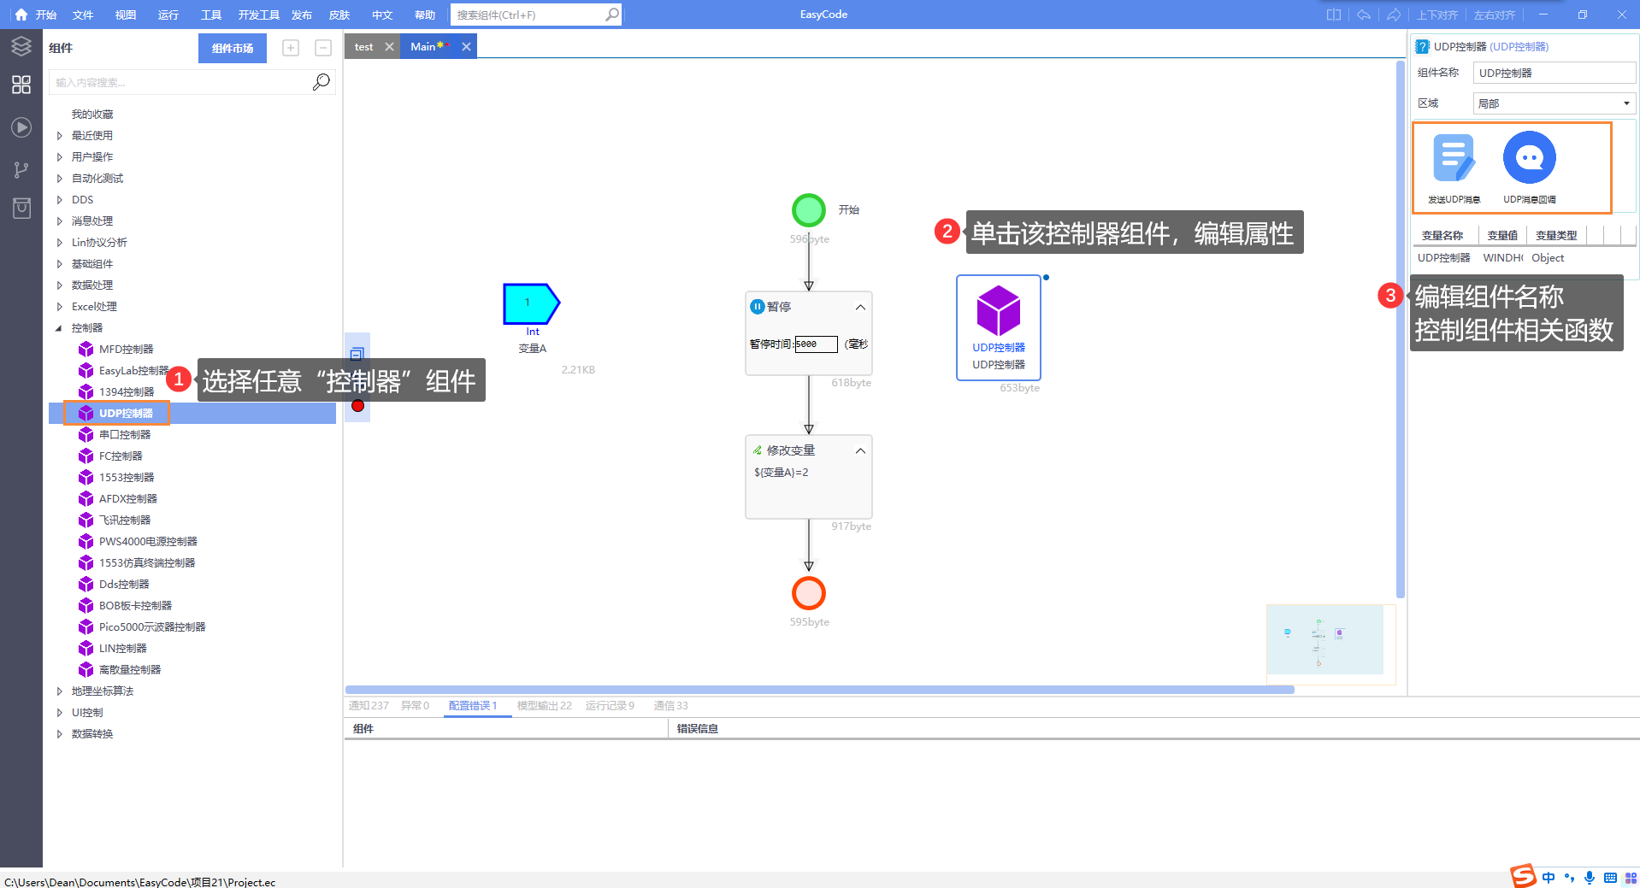Expand the 用户操作 tree node

tap(59, 156)
